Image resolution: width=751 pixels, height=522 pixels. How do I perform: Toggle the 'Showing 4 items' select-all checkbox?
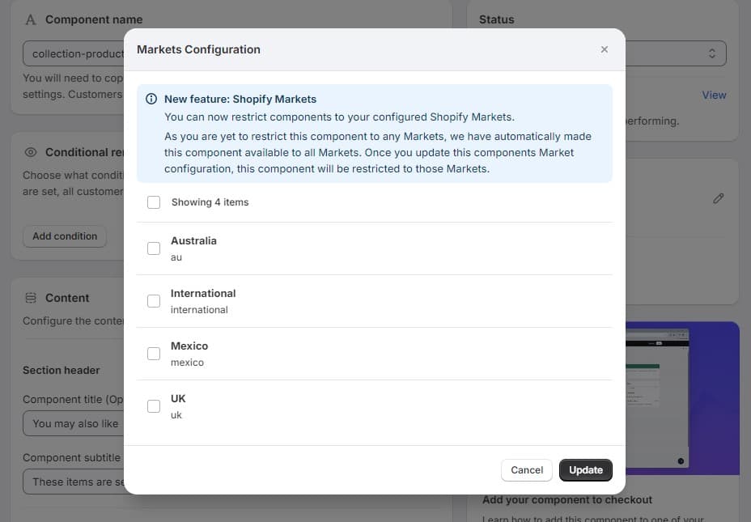154,202
